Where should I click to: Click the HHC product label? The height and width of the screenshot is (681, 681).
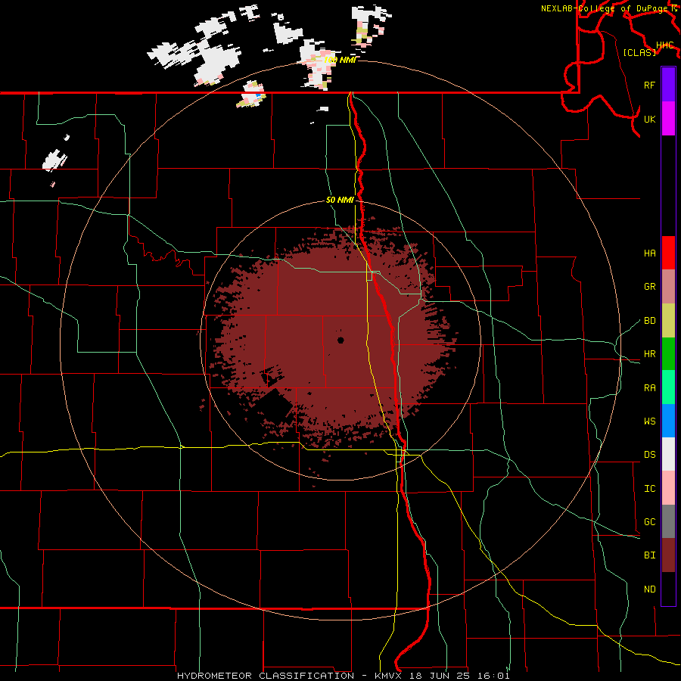point(664,45)
